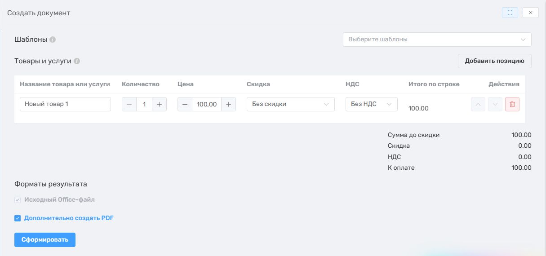546x256 pixels.
Task: Click the Действия column header
Action: click(504, 84)
